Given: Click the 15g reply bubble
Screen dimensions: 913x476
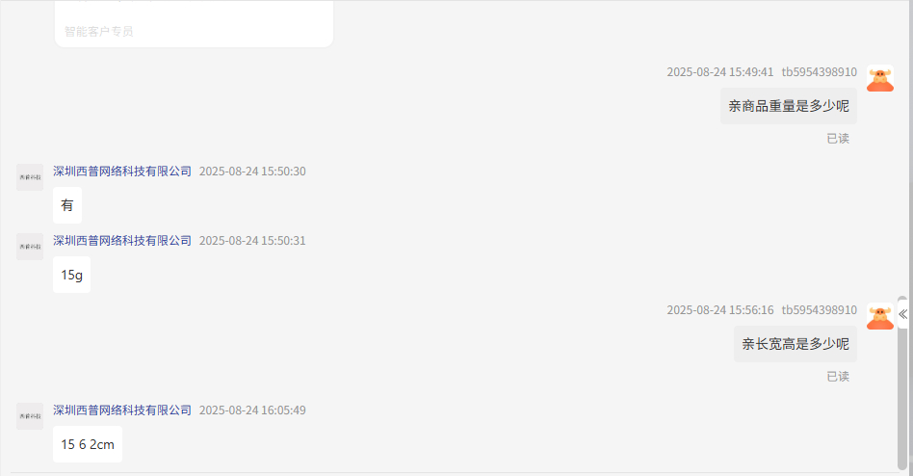Looking at the screenshot, I should (x=71, y=275).
